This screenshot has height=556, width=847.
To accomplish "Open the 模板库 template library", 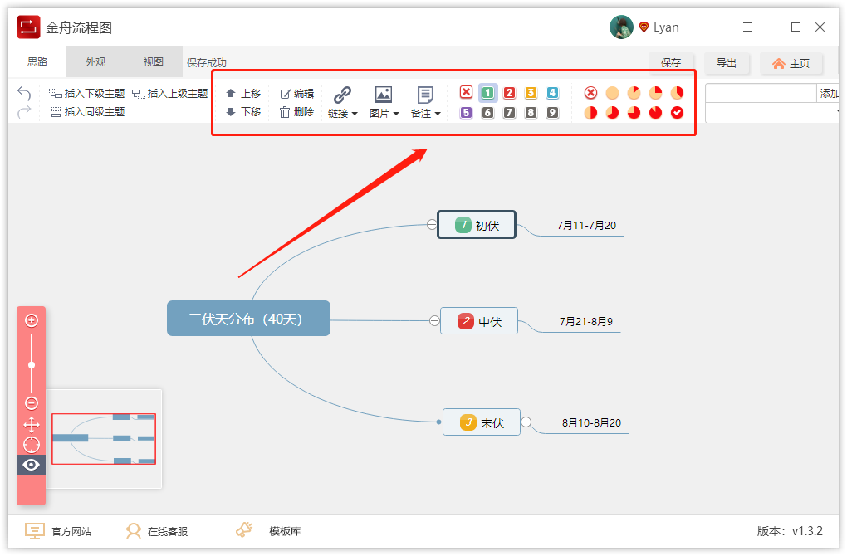I will (x=268, y=531).
